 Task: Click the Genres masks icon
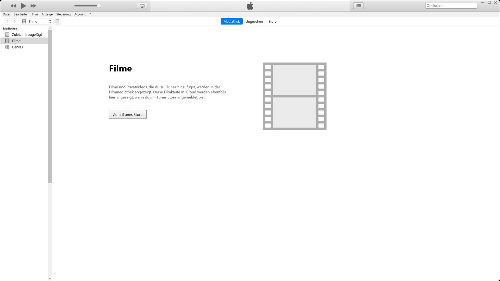coord(7,47)
